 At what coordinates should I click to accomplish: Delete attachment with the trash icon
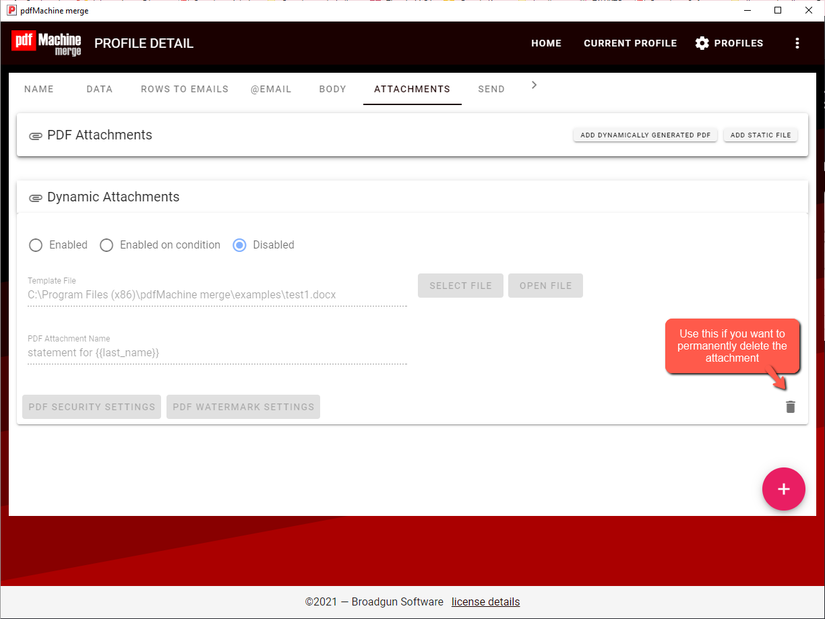click(x=791, y=407)
